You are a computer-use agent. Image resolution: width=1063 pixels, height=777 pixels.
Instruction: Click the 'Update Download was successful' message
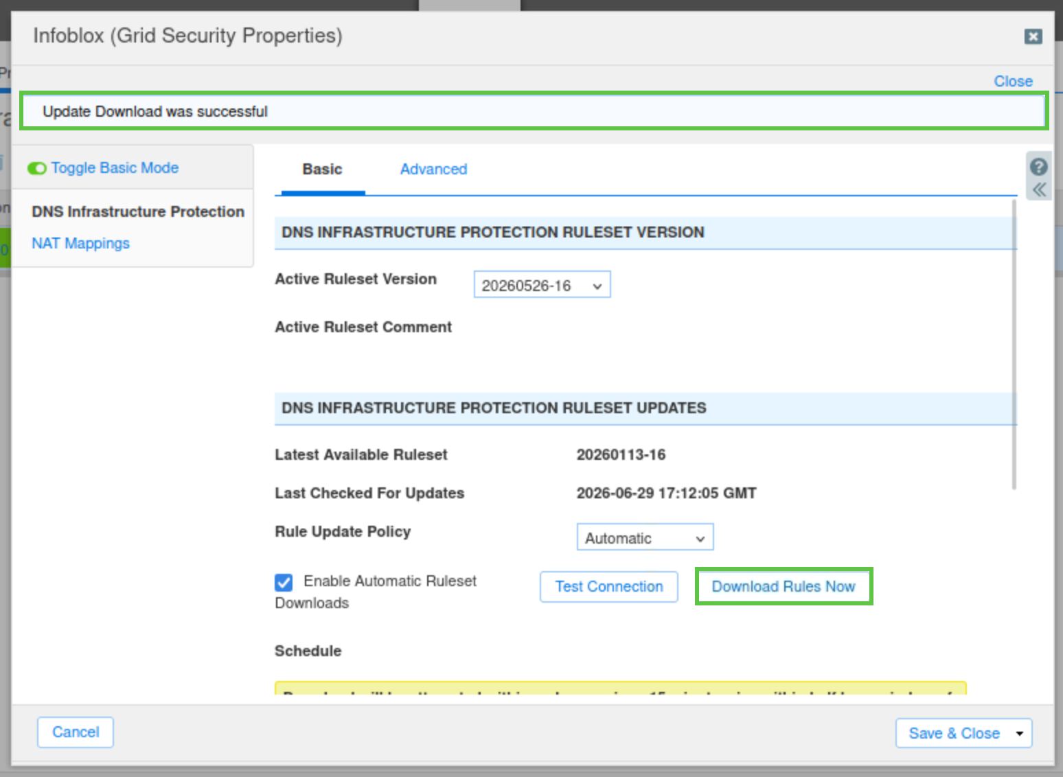tap(155, 111)
